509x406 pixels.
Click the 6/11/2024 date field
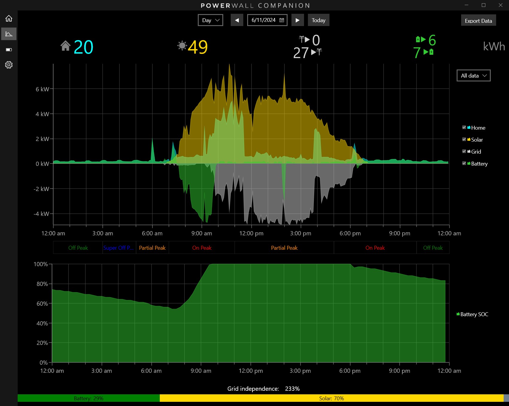click(x=267, y=20)
